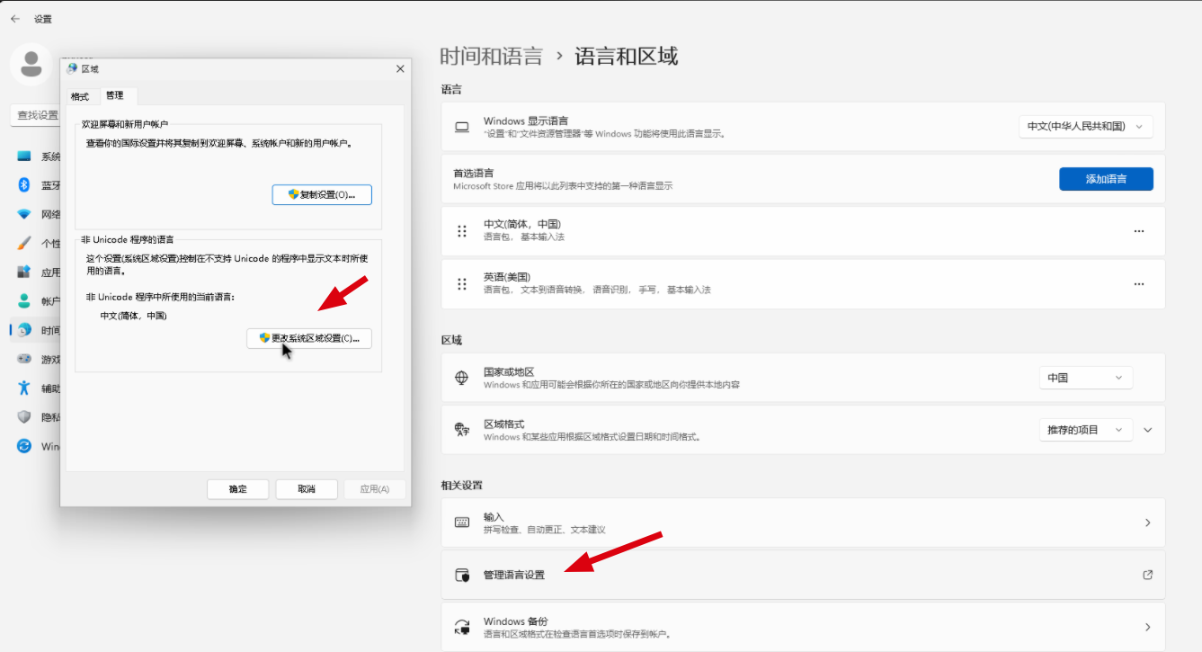
Task: Click the drag handle for 中文(简体，中国)
Action: coord(462,231)
